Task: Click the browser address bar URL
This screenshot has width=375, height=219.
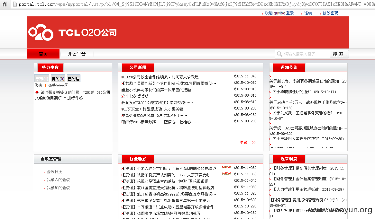Action: pyautogui.click(x=196, y=4)
